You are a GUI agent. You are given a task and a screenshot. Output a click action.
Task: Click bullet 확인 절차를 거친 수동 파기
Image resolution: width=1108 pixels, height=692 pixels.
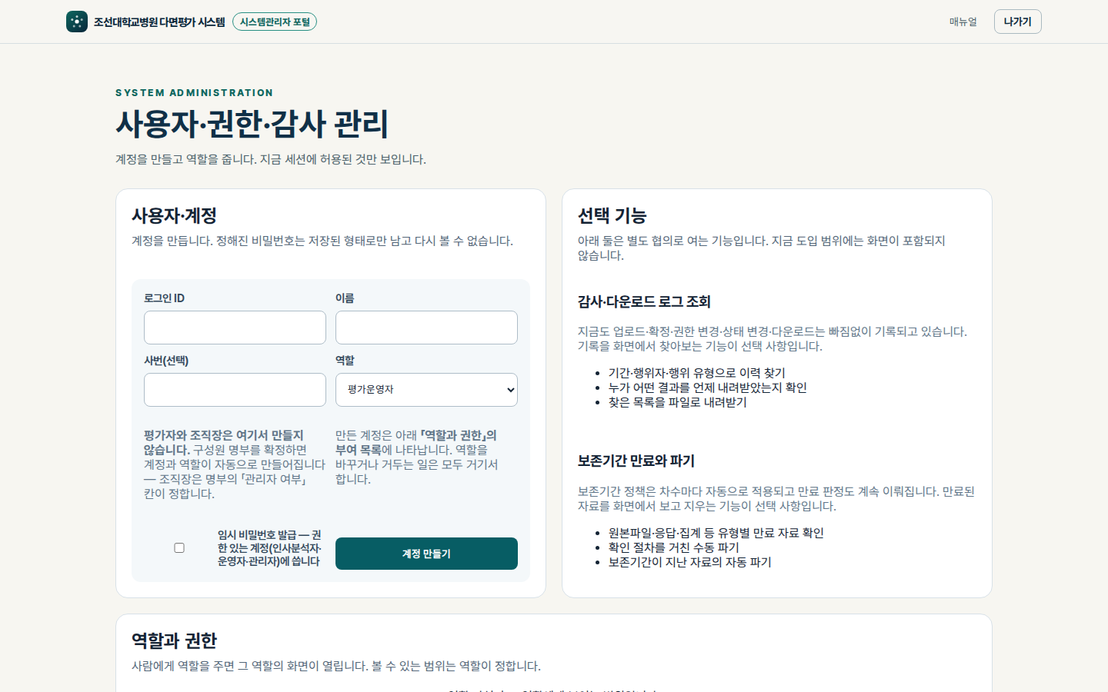coord(674,547)
